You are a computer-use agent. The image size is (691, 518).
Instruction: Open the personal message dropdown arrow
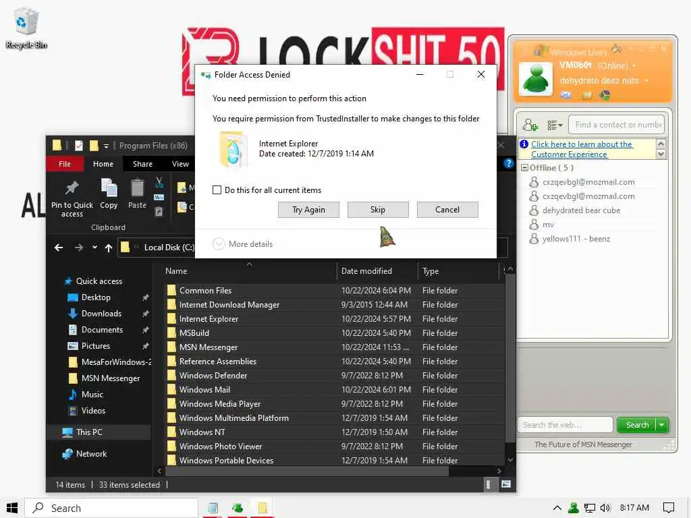[646, 81]
